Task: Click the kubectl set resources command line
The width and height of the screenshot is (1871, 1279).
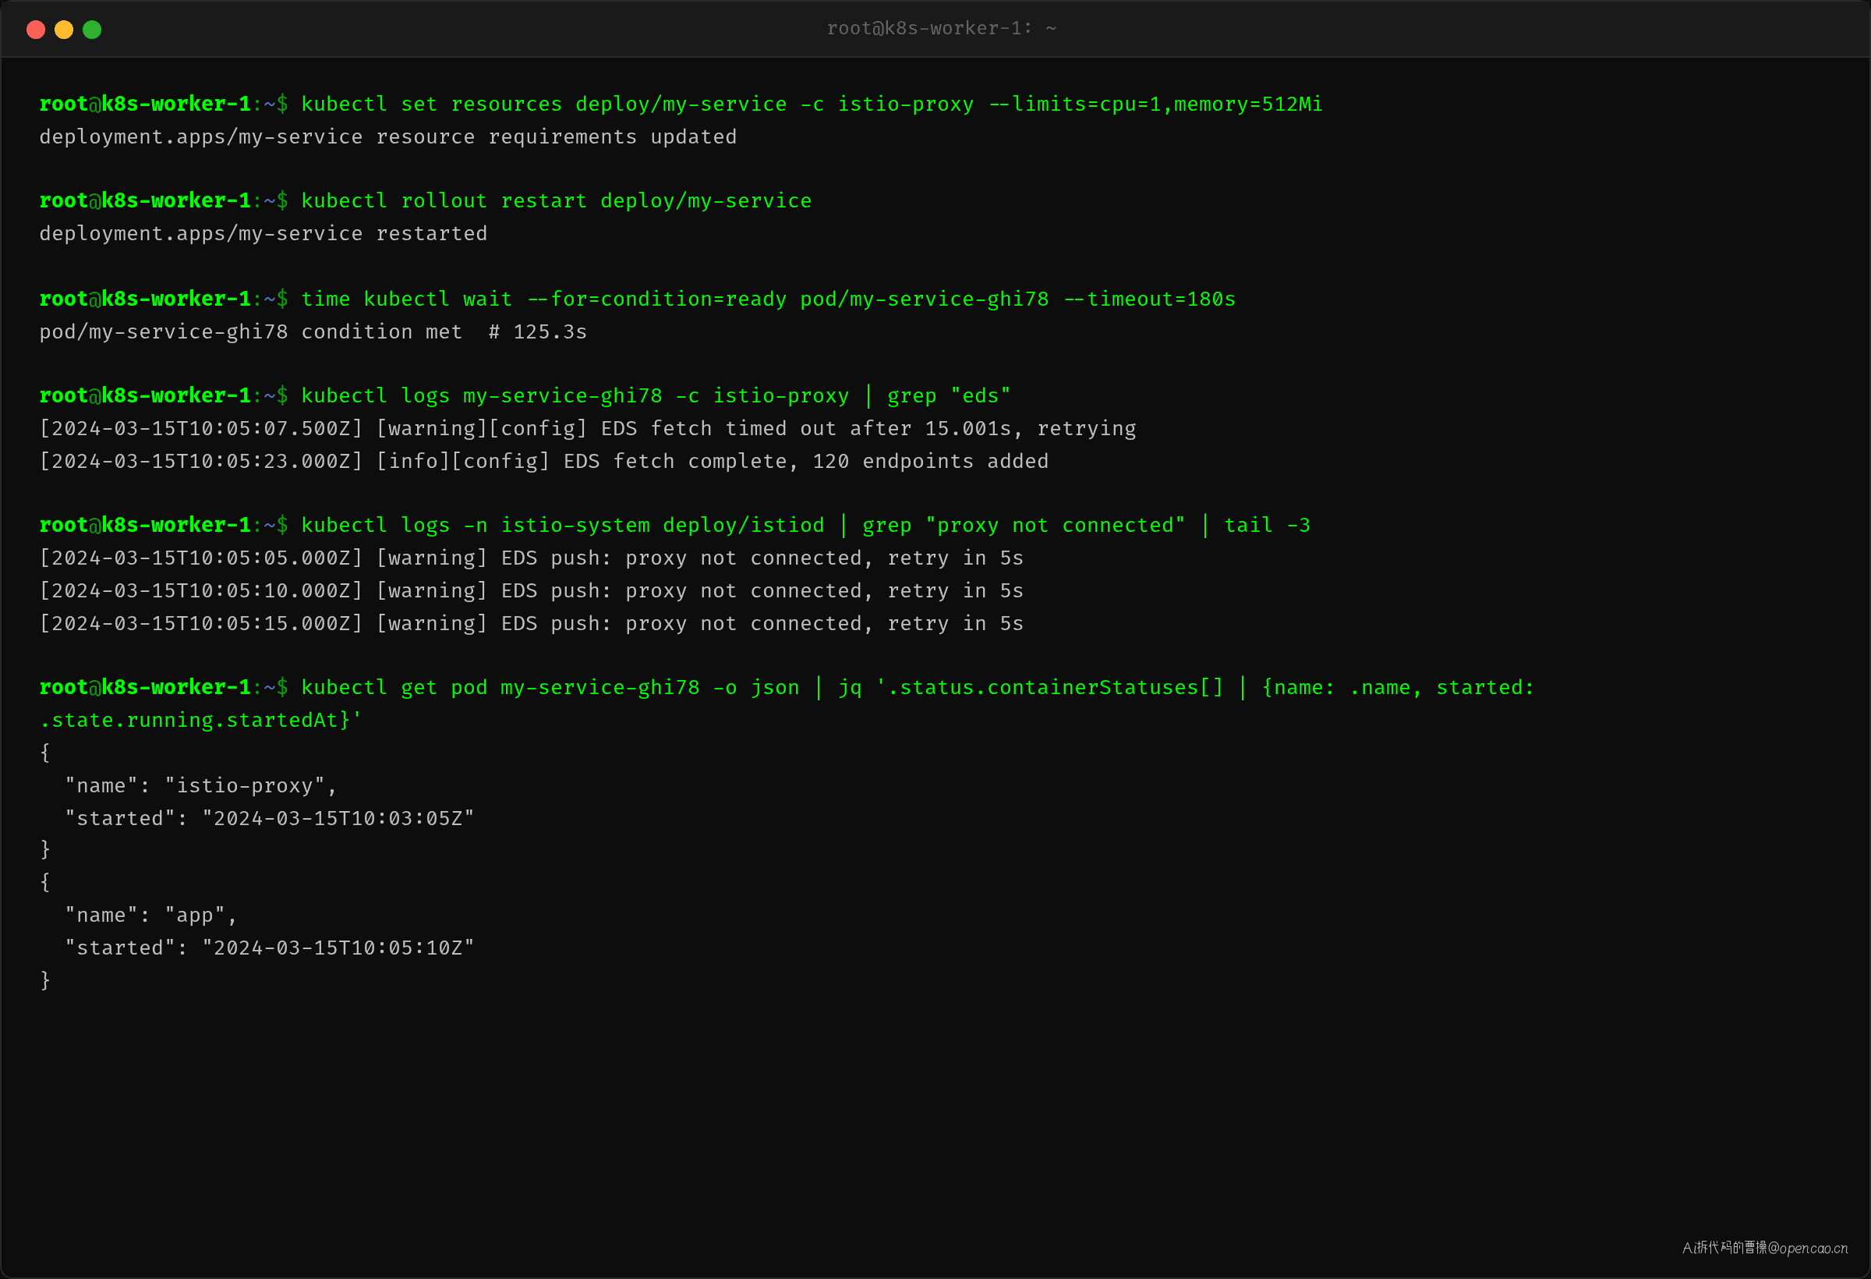Action: [681, 105]
